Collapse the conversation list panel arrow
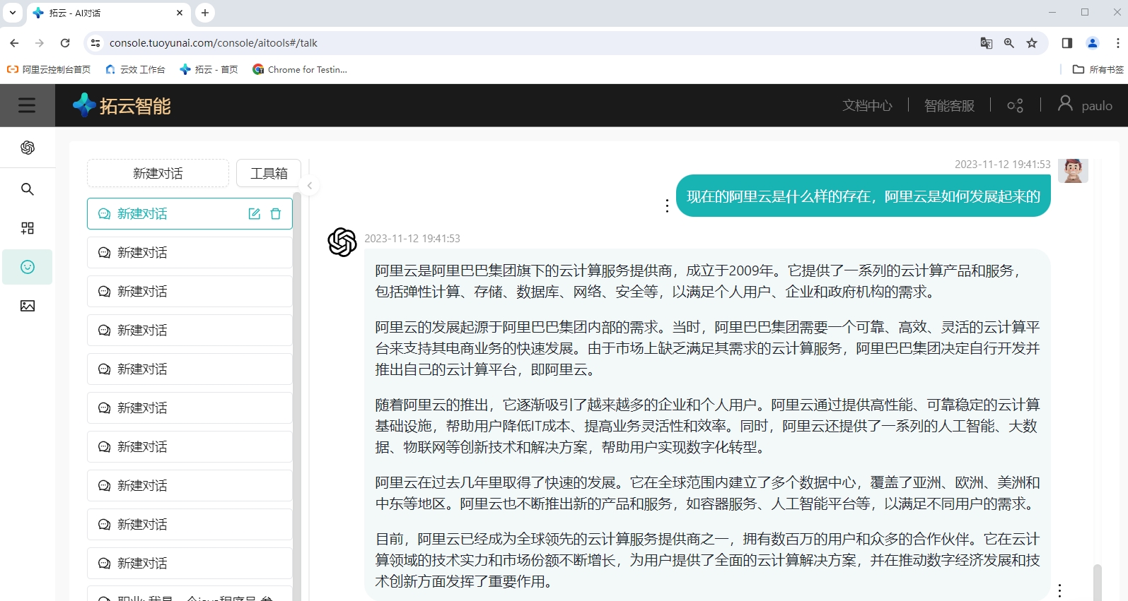 [310, 186]
